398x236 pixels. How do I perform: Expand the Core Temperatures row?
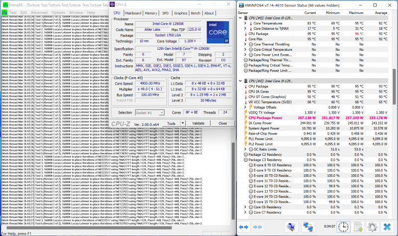click(x=245, y=23)
